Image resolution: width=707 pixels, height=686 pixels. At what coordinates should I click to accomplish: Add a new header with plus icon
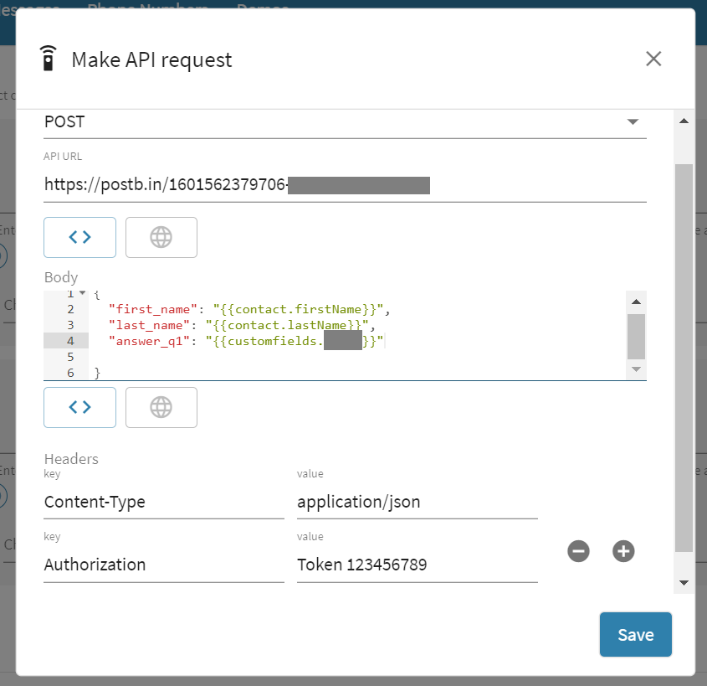click(623, 551)
